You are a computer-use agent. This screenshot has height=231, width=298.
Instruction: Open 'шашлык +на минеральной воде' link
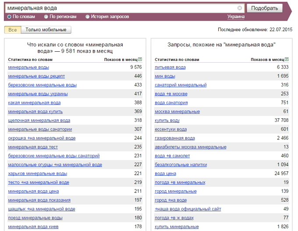pyautogui.click(x=42, y=209)
